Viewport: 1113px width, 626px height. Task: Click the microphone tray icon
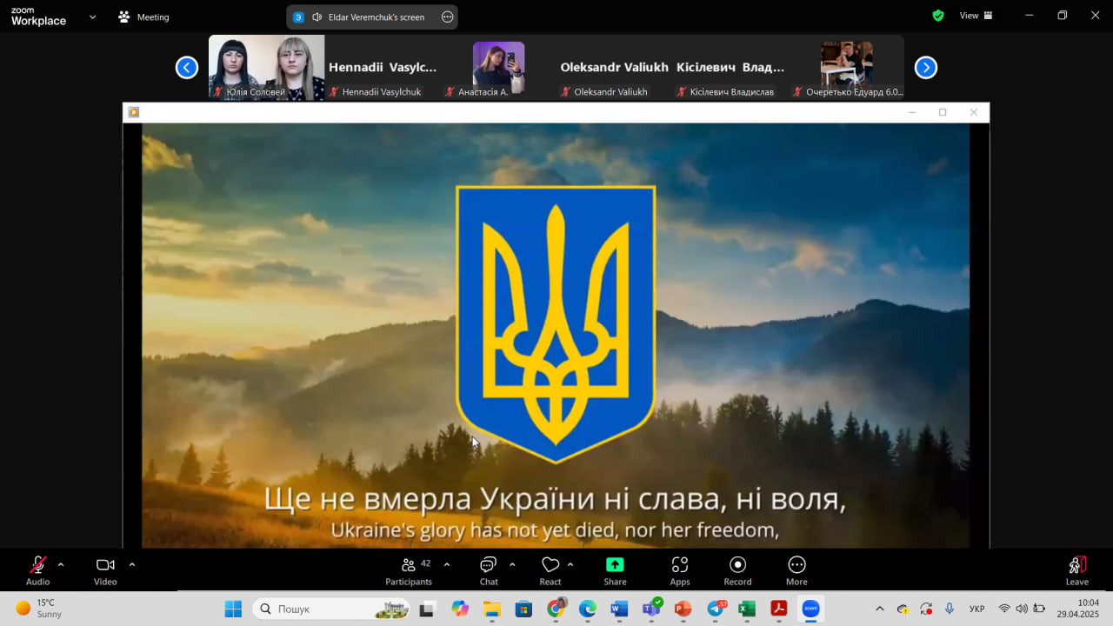coord(950,609)
